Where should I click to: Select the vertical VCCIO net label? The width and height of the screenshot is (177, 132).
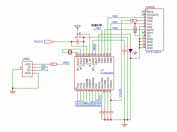(x=120, y=93)
